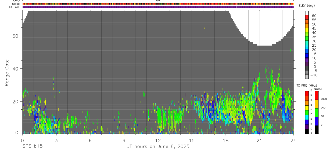This screenshot has width=330, height=152.
Task: Select the blue 10–100 segment of NOISE bar
Action: pos(317,121)
